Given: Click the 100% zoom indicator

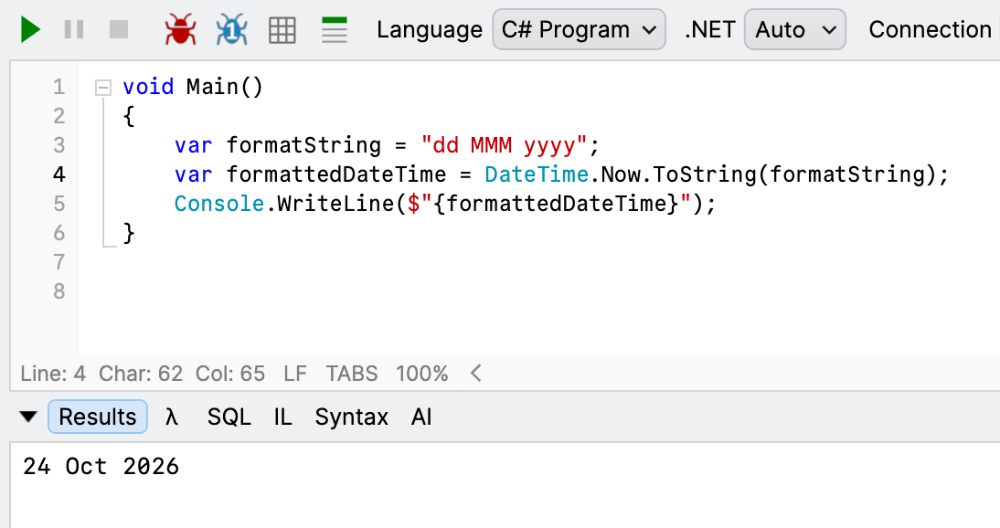Looking at the screenshot, I should coord(421,374).
